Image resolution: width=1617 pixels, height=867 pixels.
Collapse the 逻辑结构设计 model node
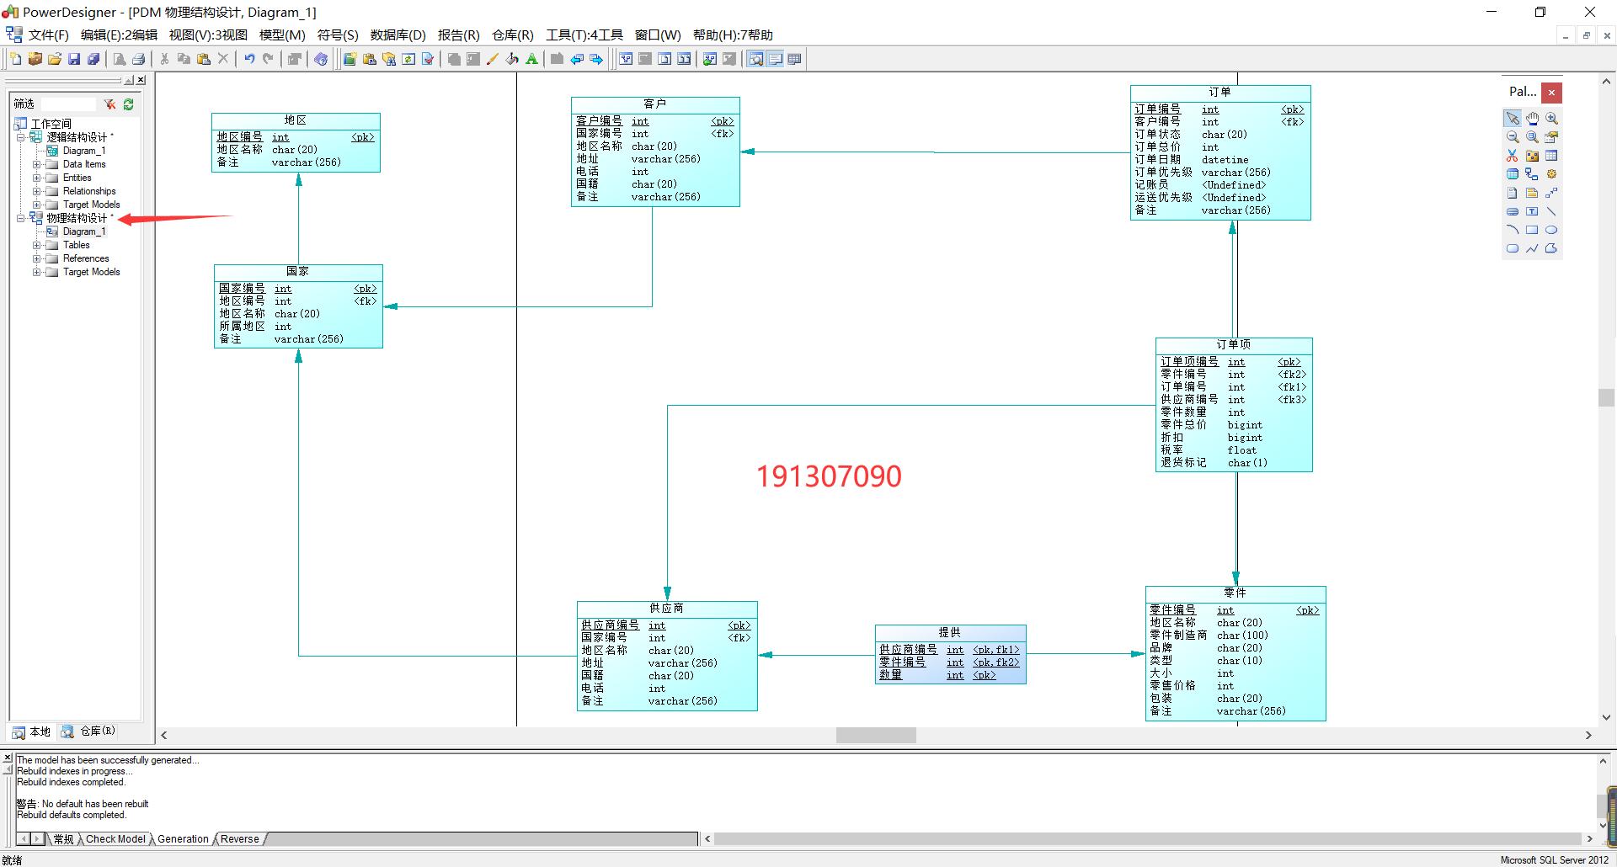(x=22, y=137)
